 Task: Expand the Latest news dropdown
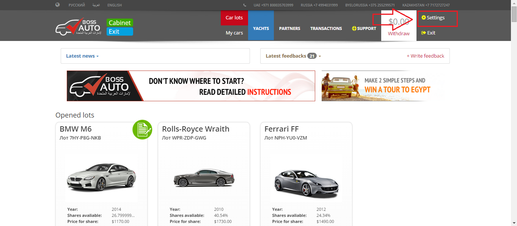click(x=82, y=56)
